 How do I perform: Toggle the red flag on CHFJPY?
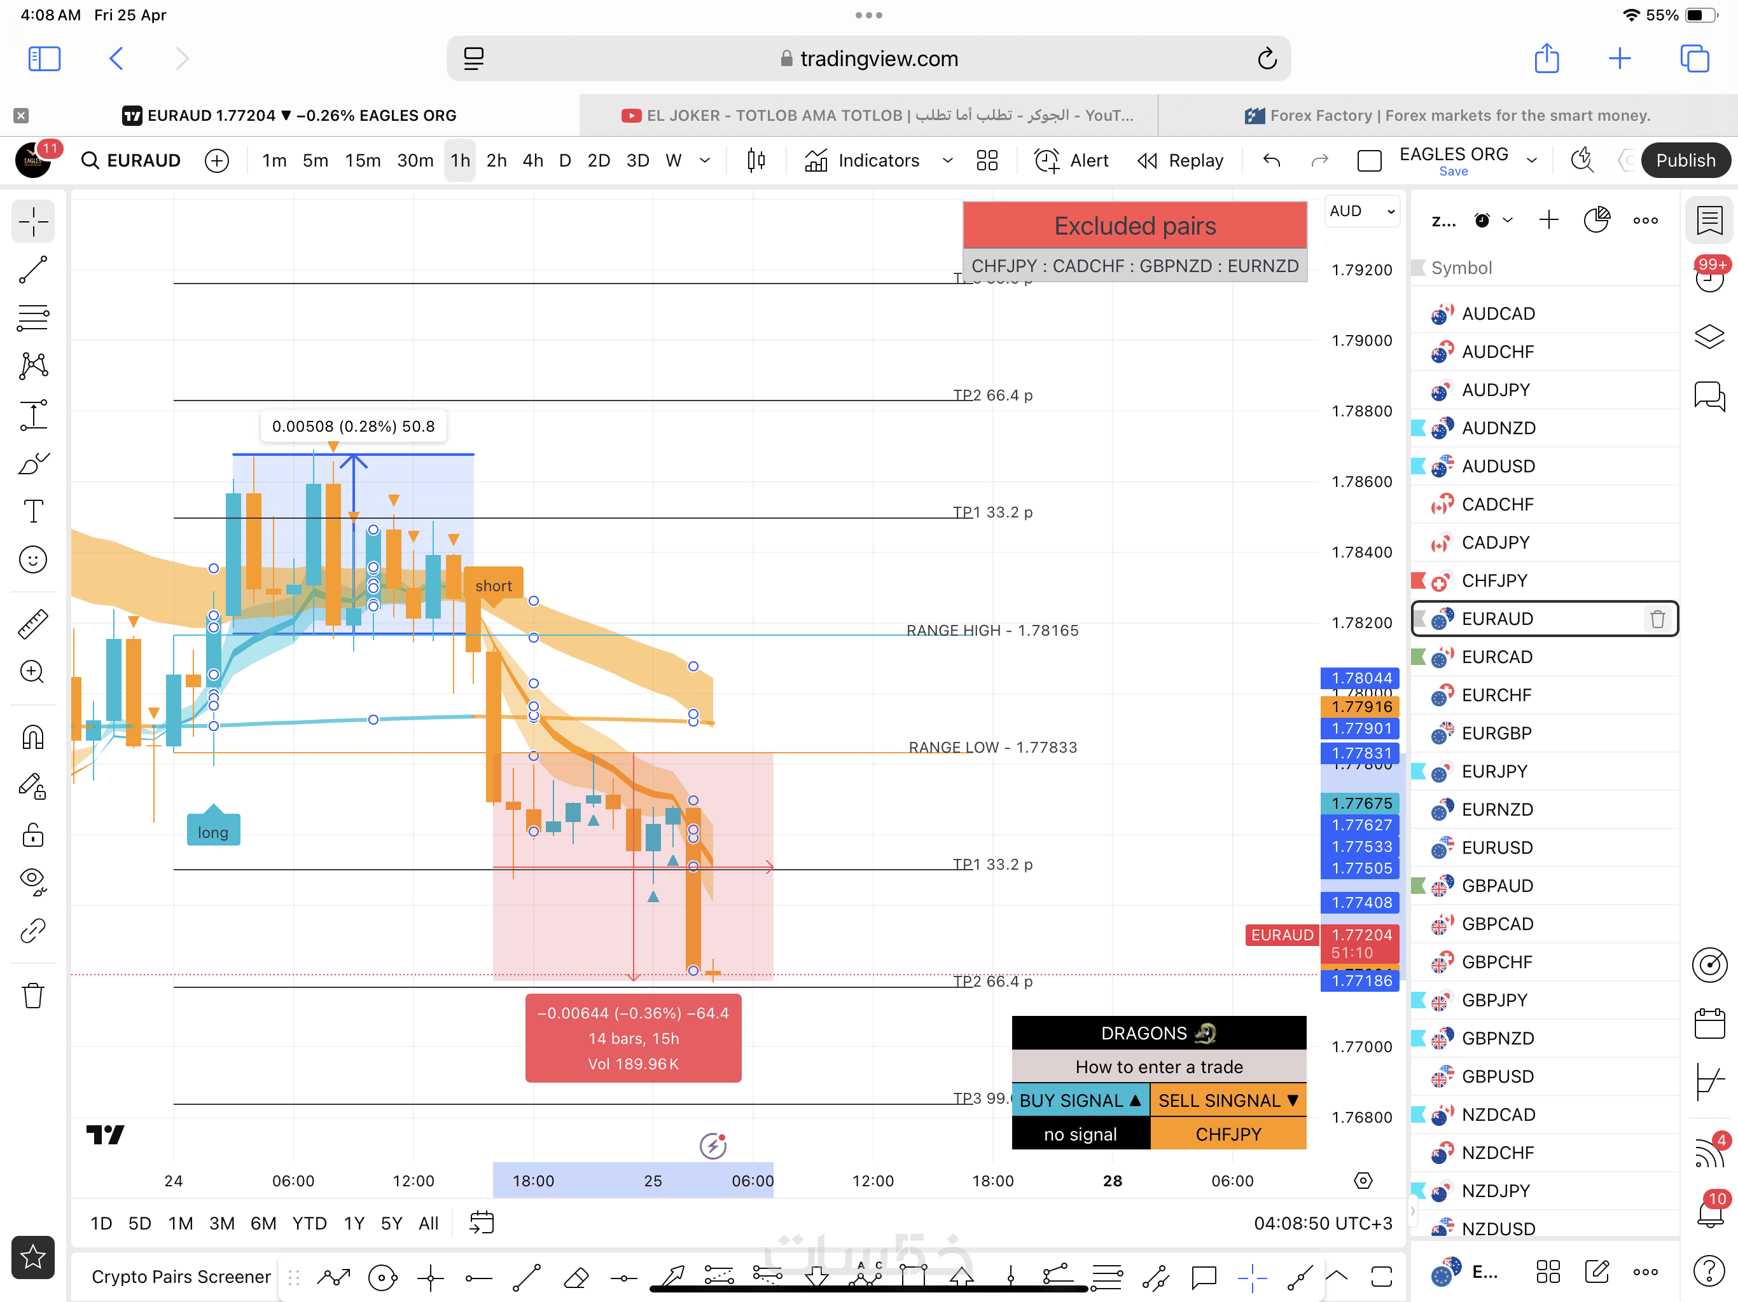click(1419, 580)
